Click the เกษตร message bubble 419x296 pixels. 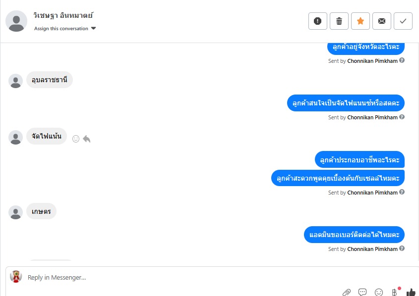click(41, 211)
